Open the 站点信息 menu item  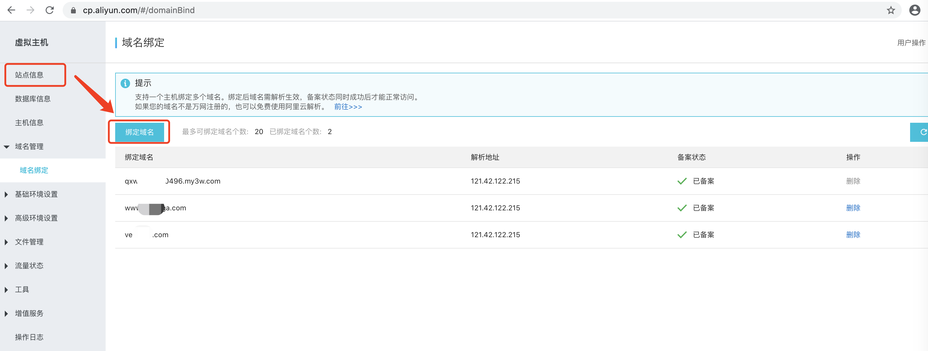[x=29, y=75]
